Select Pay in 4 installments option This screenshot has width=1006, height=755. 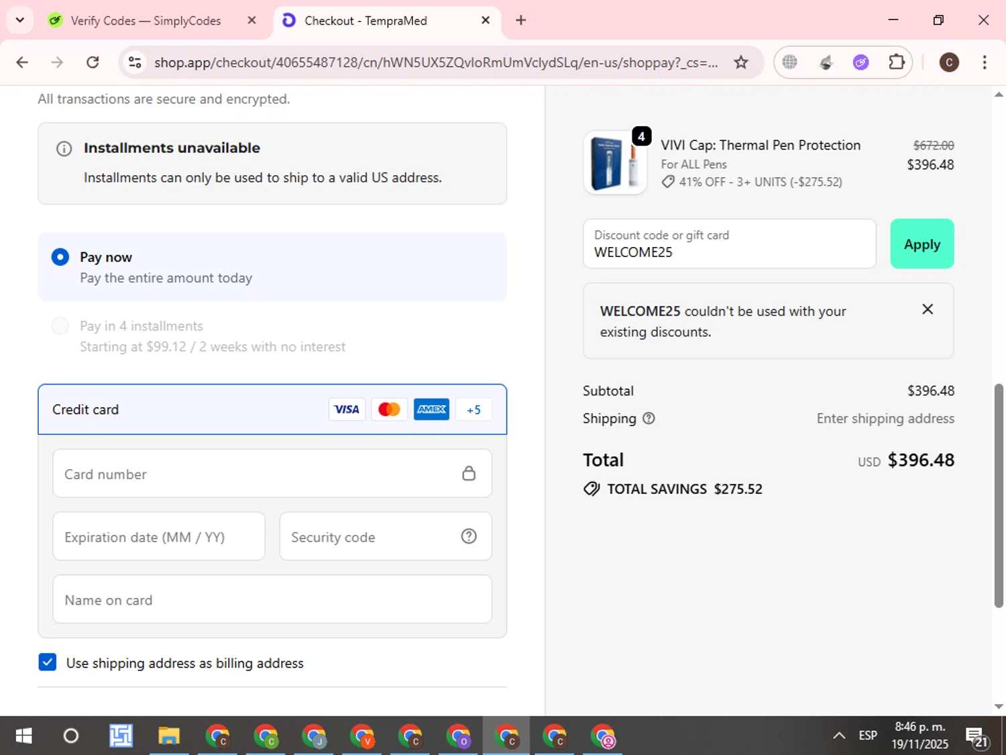point(60,326)
